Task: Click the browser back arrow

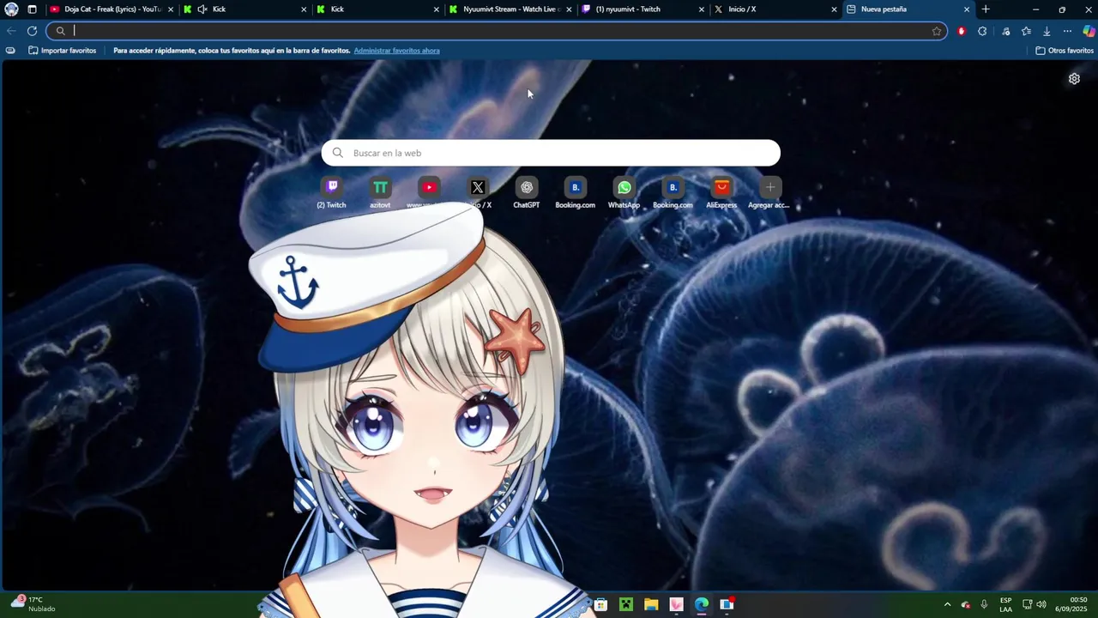Action: 11,31
